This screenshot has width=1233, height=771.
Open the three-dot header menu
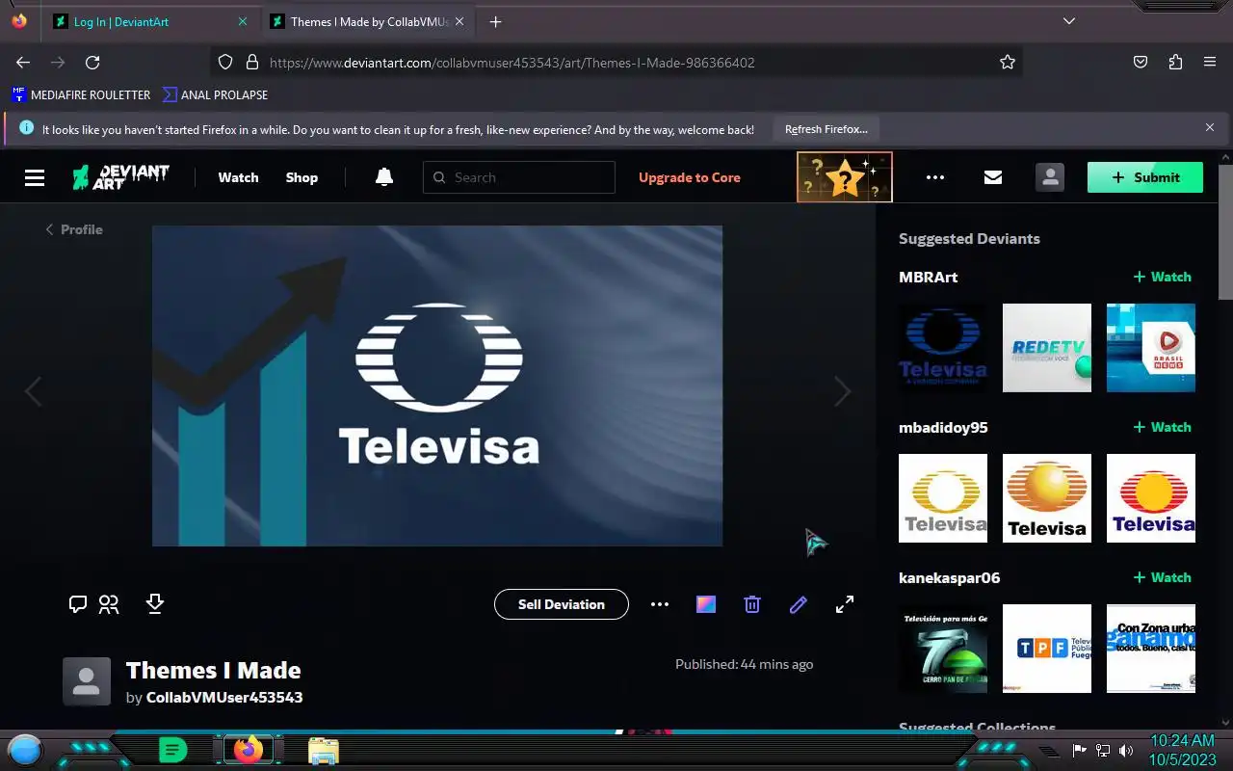[x=934, y=177]
